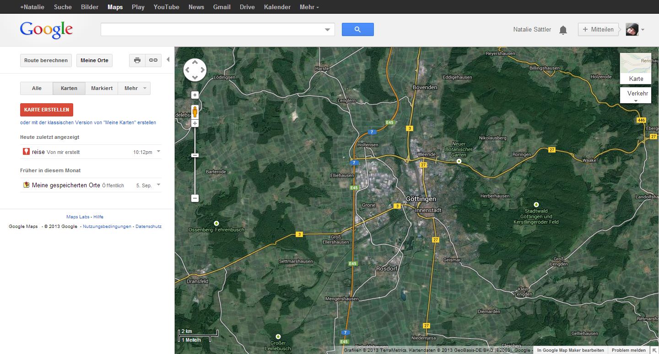Click the blue search magnifier button
The height and width of the screenshot is (354, 659).
click(x=357, y=30)
